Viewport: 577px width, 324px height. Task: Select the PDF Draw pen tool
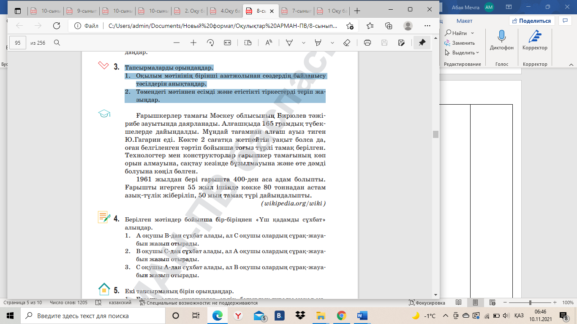pos(290,43)
